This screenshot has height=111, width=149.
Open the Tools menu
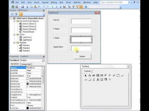[x=68, y=2]
